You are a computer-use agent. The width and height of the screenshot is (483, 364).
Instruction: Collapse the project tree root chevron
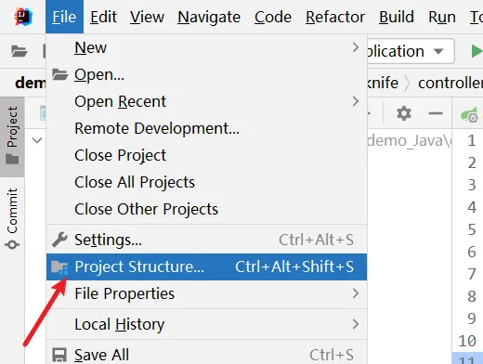click(37, 140)
